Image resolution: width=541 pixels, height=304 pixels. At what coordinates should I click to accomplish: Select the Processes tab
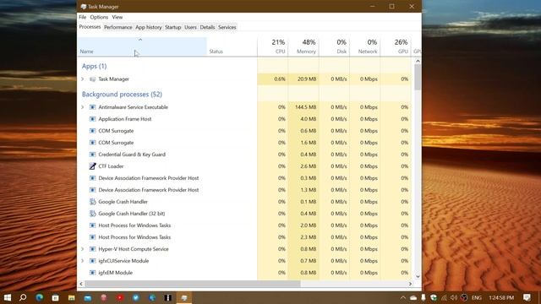[x=90, y=27]
